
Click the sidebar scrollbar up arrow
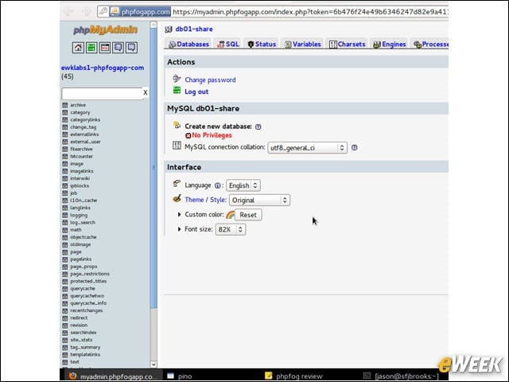[x=153, y=25]
